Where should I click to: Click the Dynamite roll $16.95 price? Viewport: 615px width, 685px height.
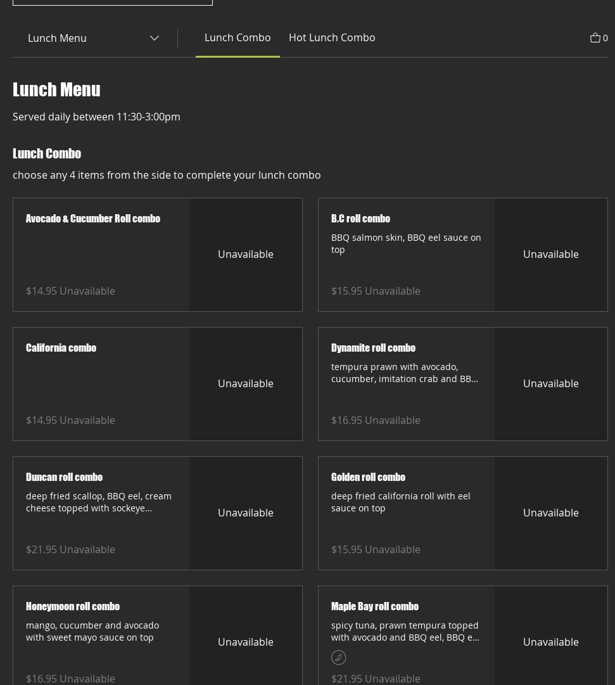(x=346, y=420)
